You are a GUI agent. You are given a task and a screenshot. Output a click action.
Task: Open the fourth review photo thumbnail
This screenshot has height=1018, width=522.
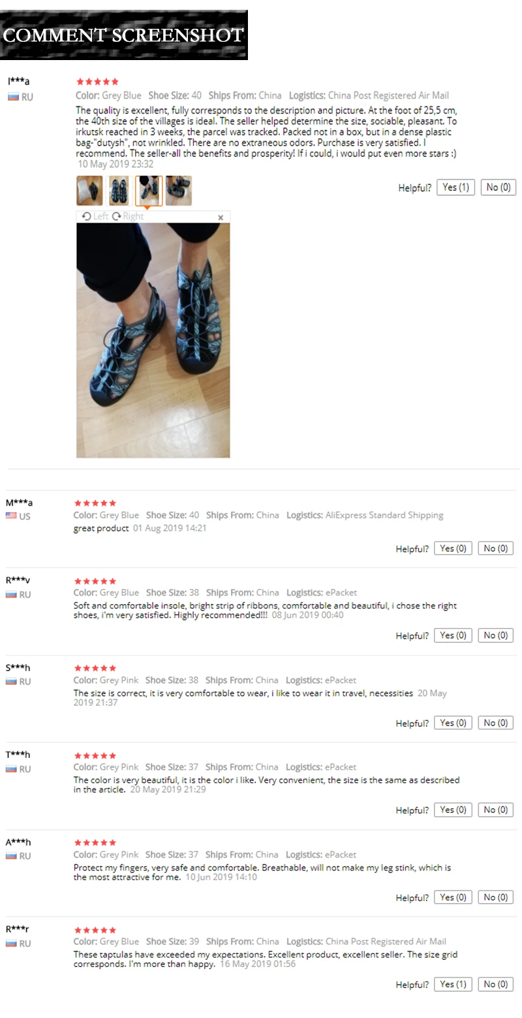pyautogui.click(x=178, y=191)
